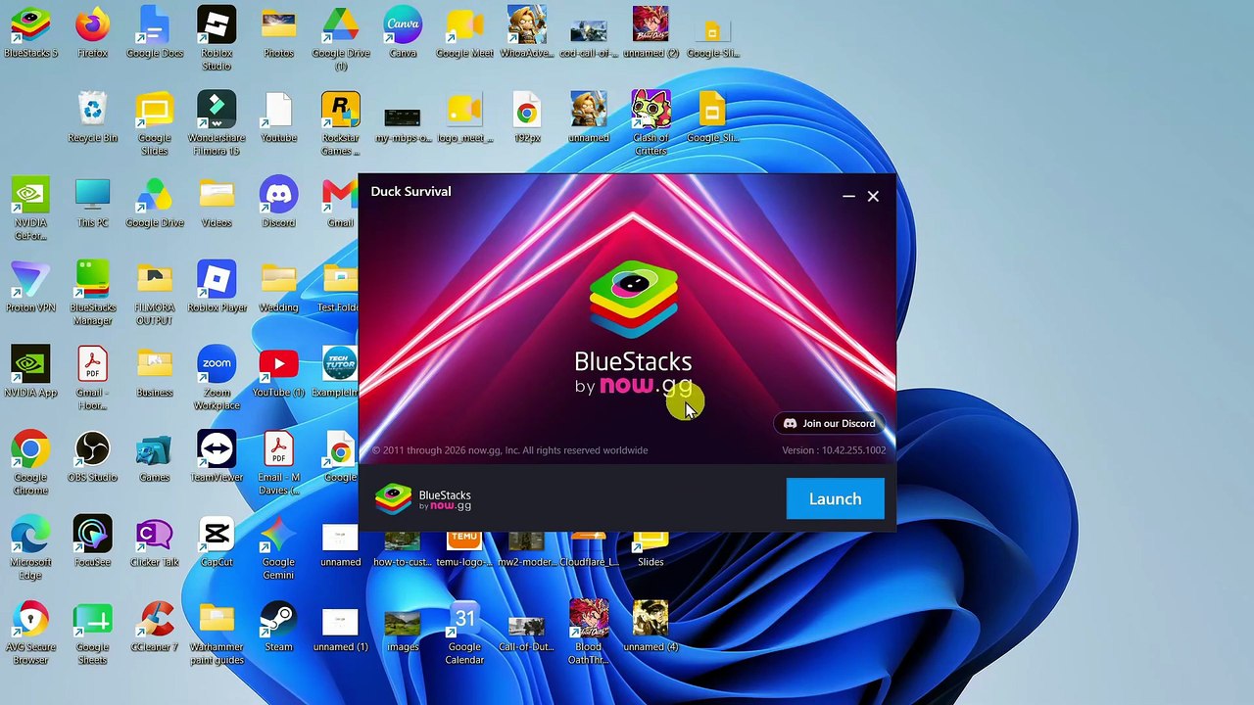
Task: Minimize the Duck Survival launcher window
Action: (x=848, y=197)
